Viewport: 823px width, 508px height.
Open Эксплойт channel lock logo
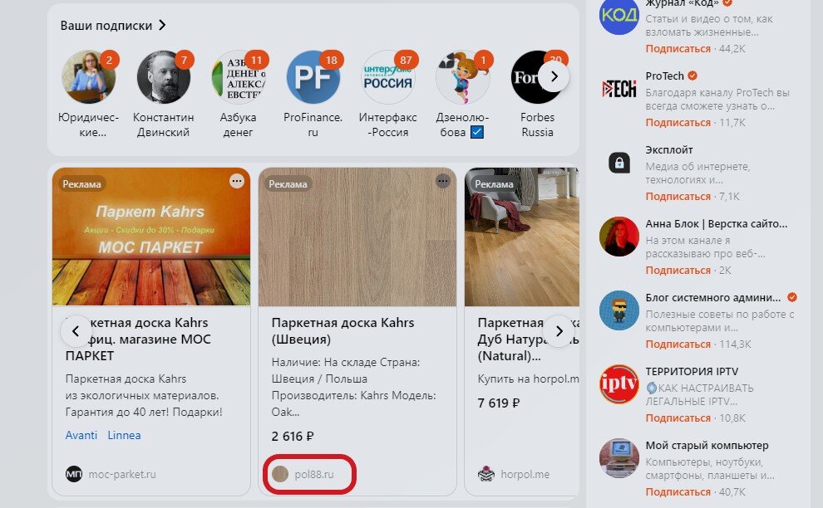619,163
